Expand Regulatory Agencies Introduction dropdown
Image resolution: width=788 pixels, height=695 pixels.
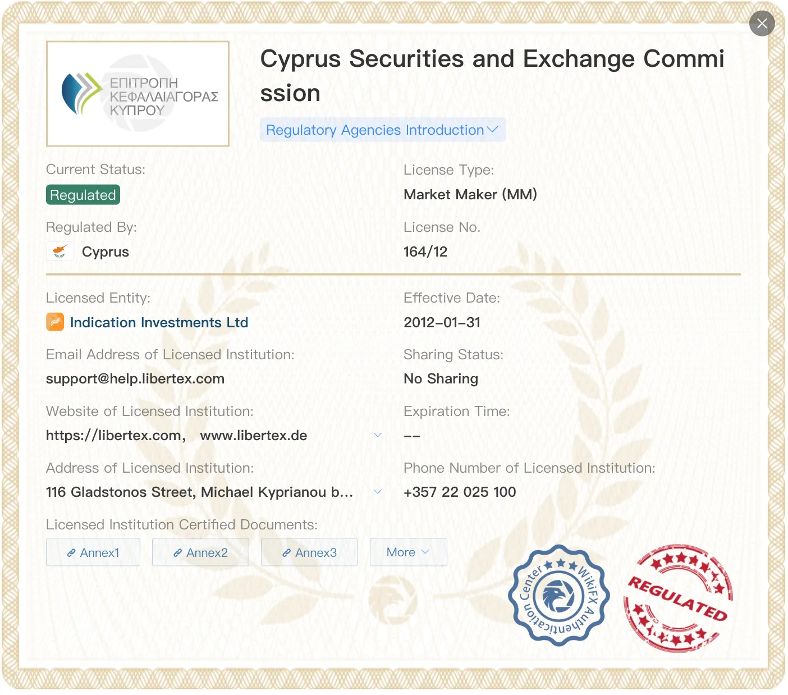pyautogui.click(x=382, y=130)
